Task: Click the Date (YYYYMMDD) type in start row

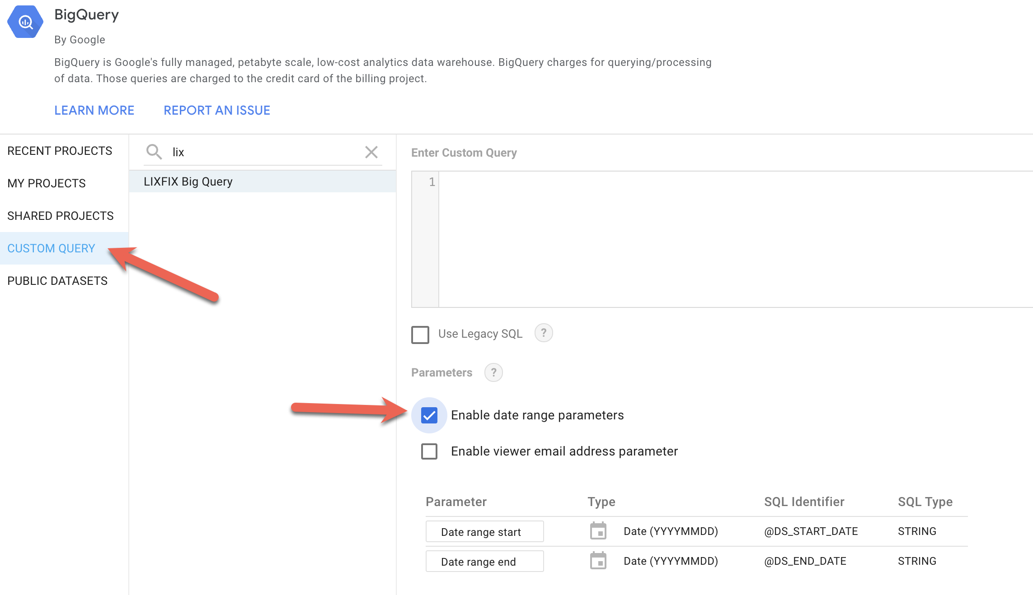Action: 671,531
